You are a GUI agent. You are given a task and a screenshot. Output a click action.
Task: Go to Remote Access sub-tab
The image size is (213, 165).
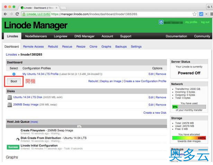point(33,47)
